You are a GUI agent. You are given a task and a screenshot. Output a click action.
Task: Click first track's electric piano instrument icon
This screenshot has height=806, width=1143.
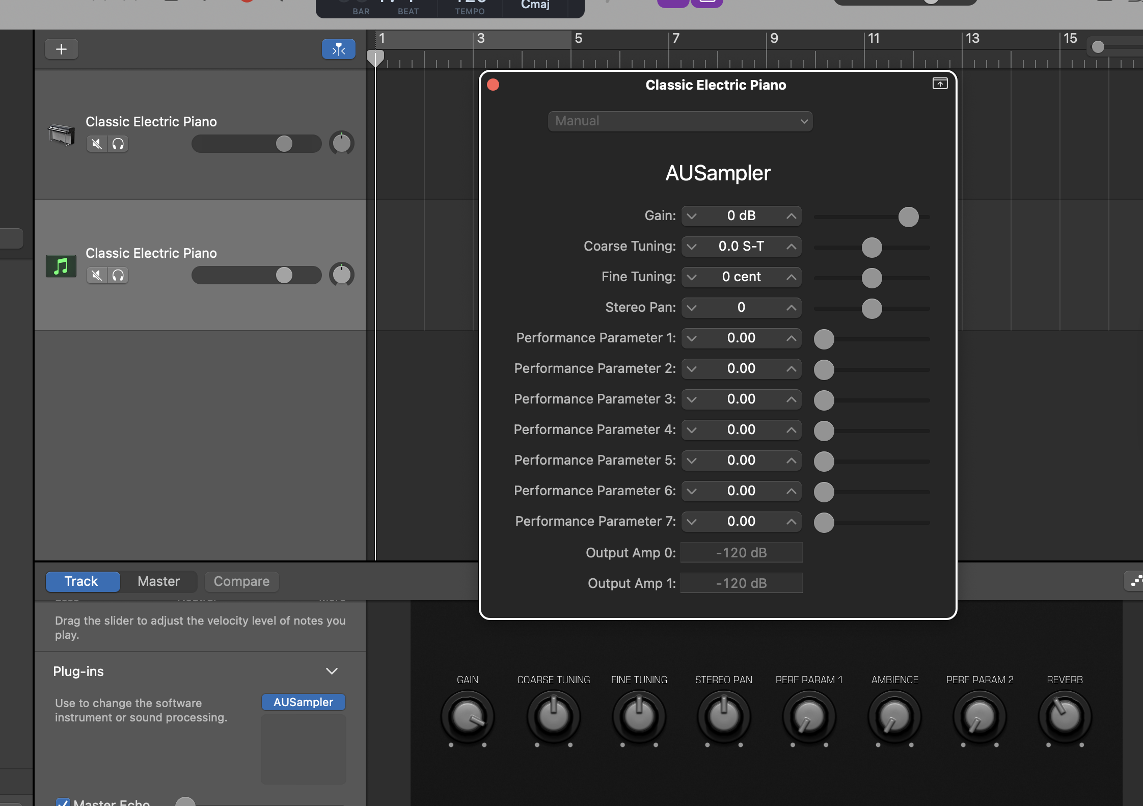point(61,135)
